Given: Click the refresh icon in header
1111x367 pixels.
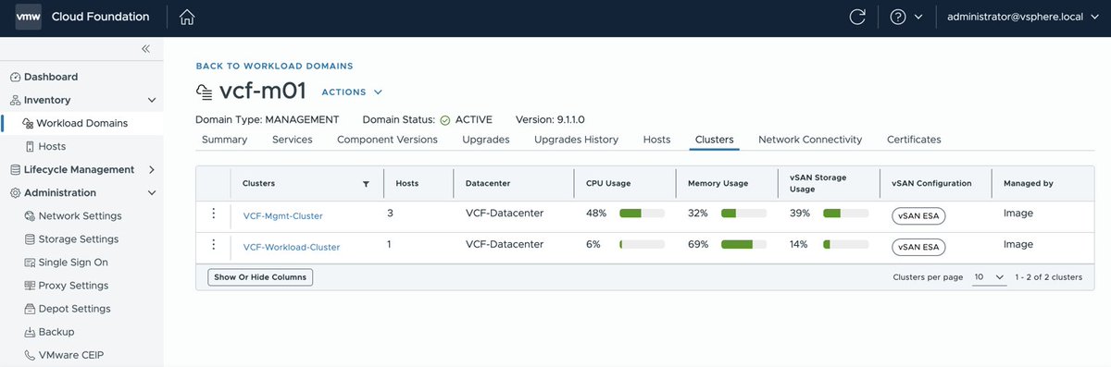Looking at the screenshot, I should pos(857,17).
